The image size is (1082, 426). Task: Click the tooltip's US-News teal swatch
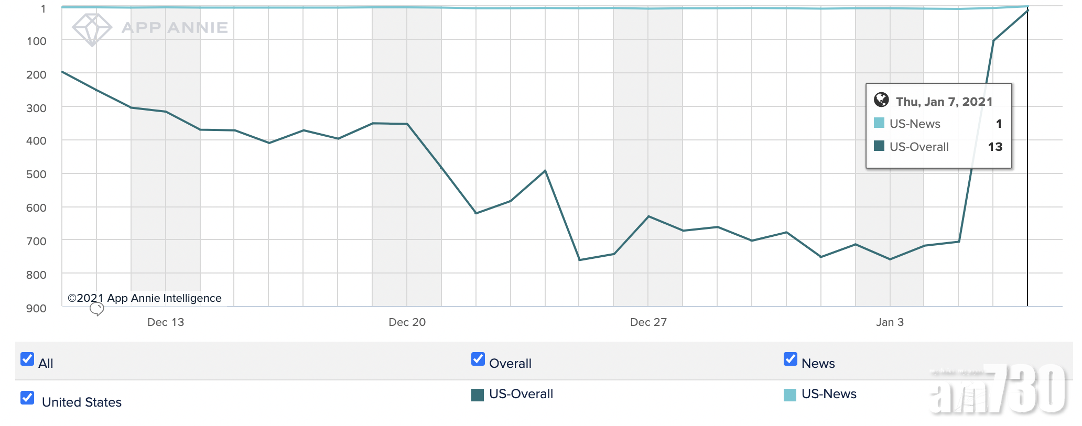click(879, 123)
